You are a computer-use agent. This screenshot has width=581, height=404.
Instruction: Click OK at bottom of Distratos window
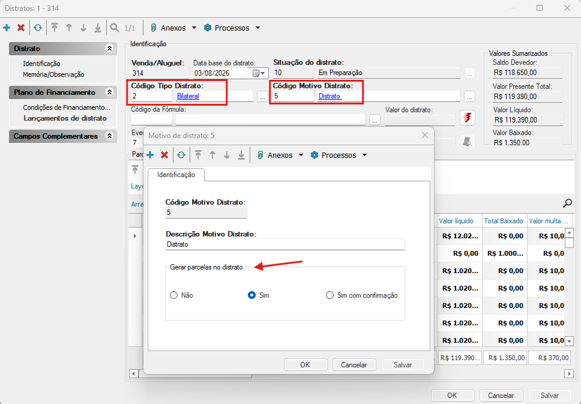coord(453,395)
